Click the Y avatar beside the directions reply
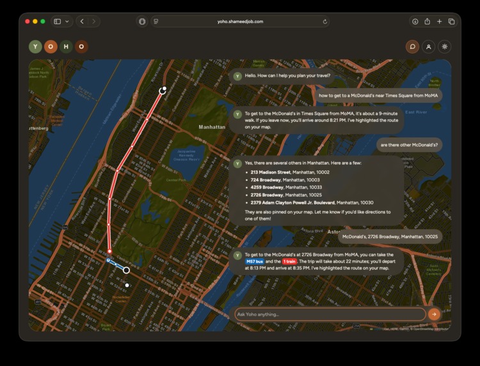Viewport: 480px width, 366px height. (x=237, y=255)
